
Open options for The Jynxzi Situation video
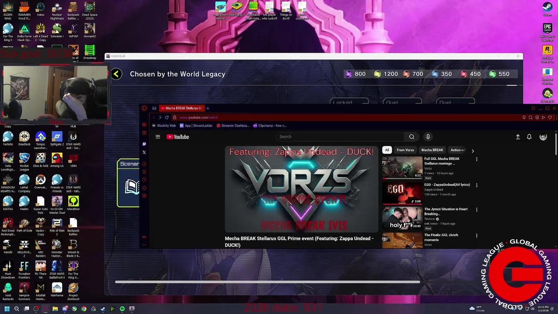coord(476,209)
